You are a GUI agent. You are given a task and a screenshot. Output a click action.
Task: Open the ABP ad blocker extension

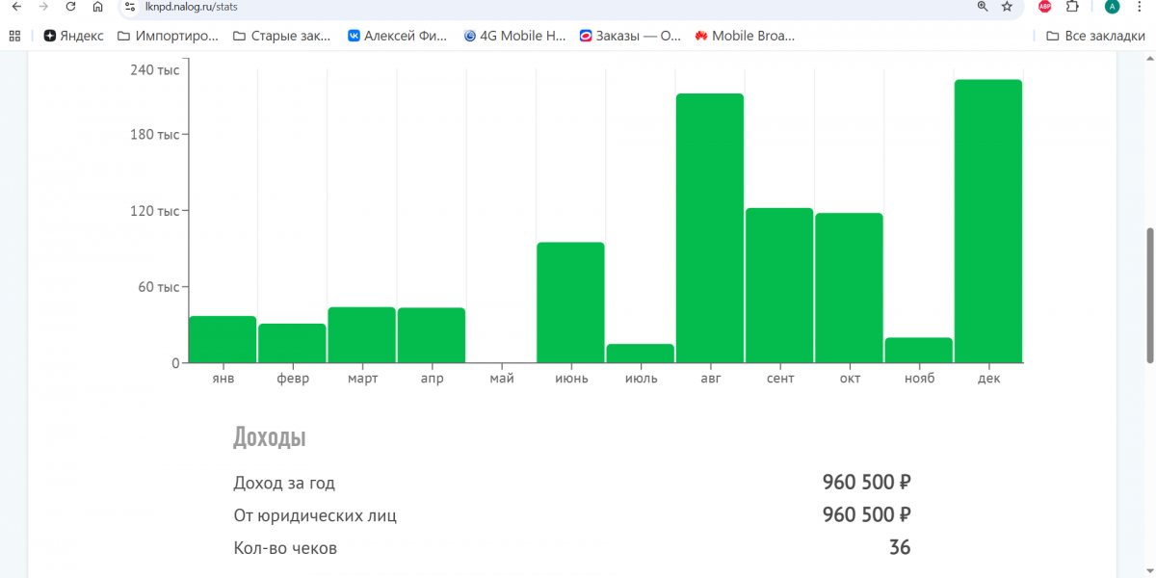[1045, 7]
